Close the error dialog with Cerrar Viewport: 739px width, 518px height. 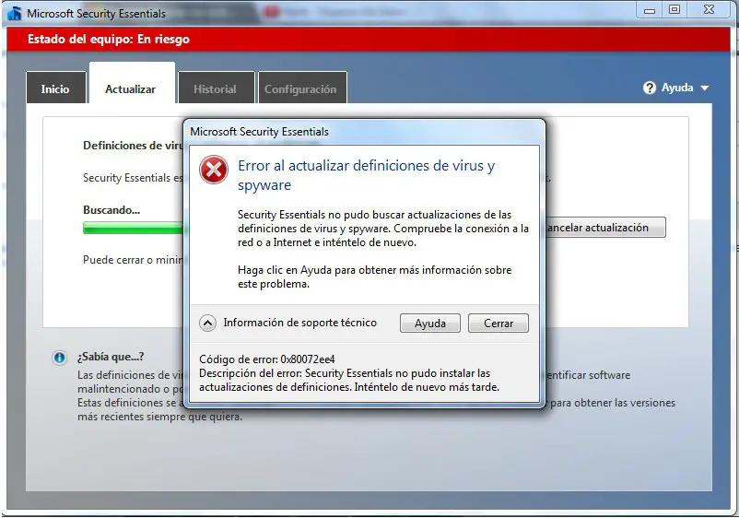[x=499, y=324]
